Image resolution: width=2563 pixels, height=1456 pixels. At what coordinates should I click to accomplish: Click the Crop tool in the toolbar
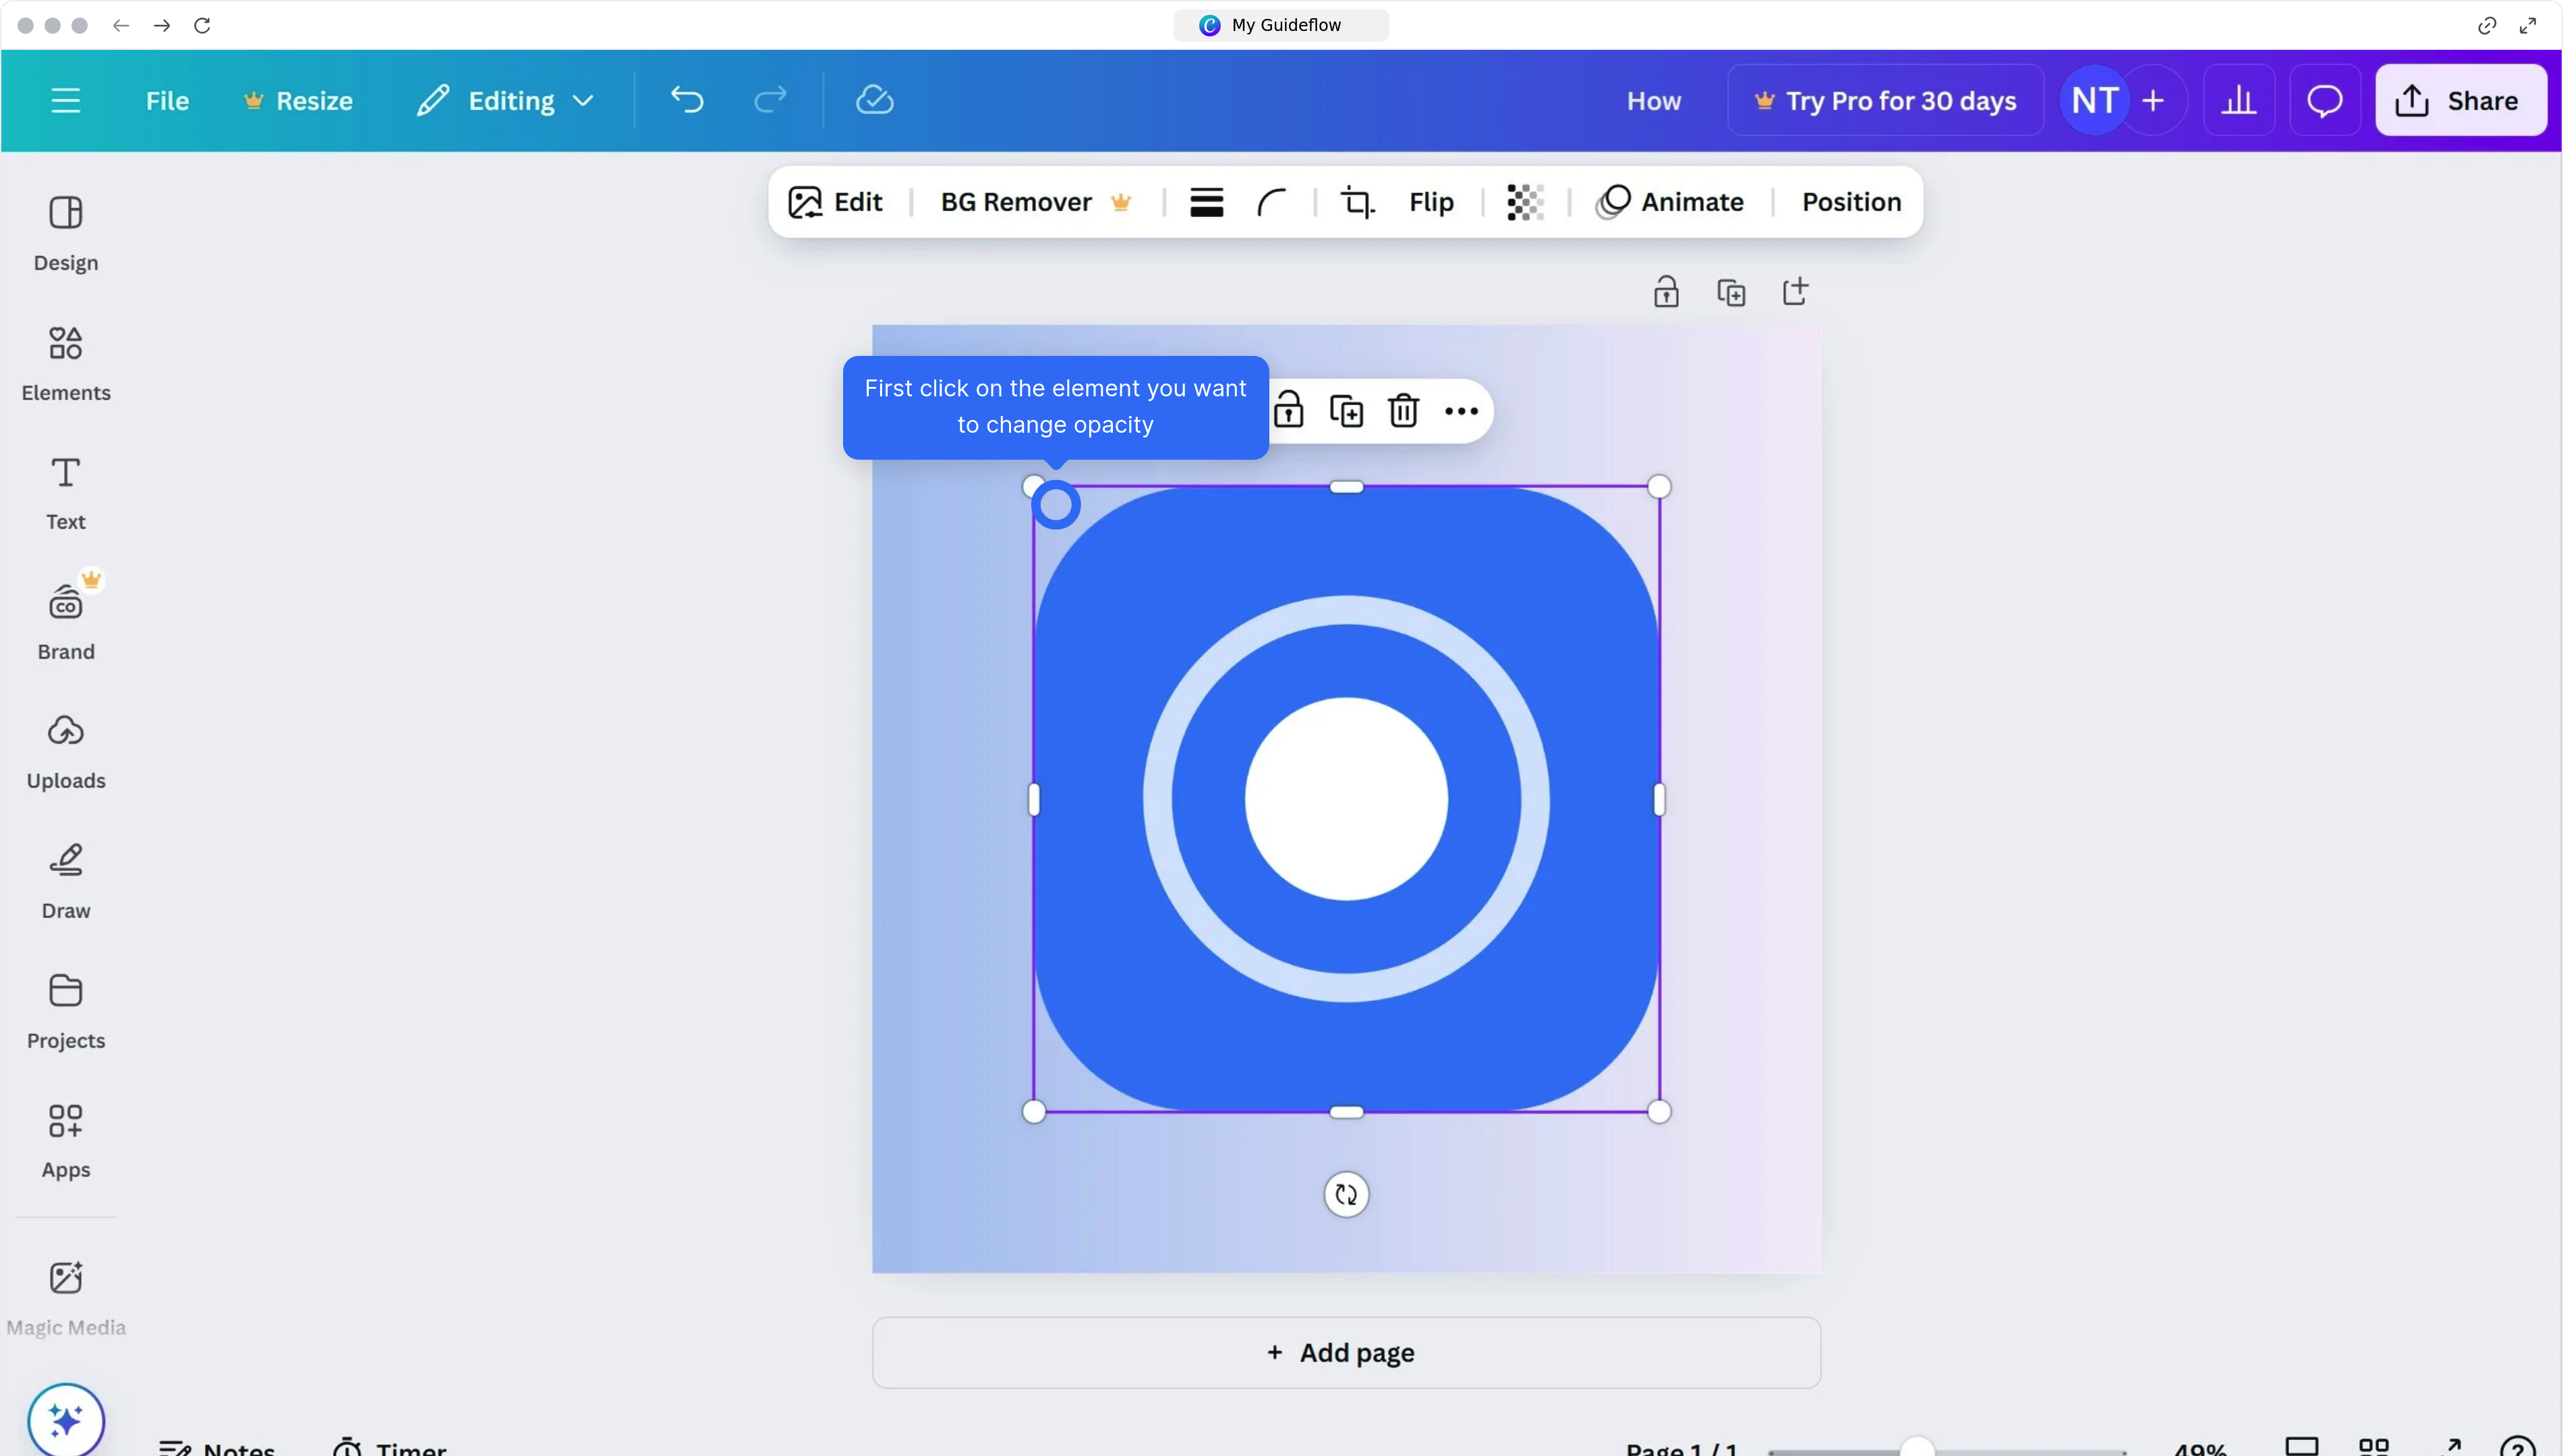pyautogui.click(x=1356, y=202)
